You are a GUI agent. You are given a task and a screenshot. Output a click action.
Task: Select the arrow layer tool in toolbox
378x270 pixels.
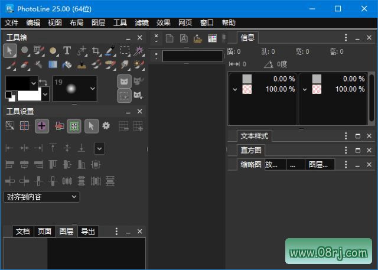tap(10, 51)
